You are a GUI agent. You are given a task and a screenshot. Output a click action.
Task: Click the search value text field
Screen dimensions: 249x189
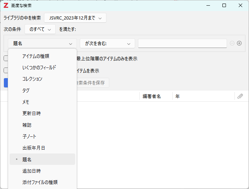pos(182,43)
